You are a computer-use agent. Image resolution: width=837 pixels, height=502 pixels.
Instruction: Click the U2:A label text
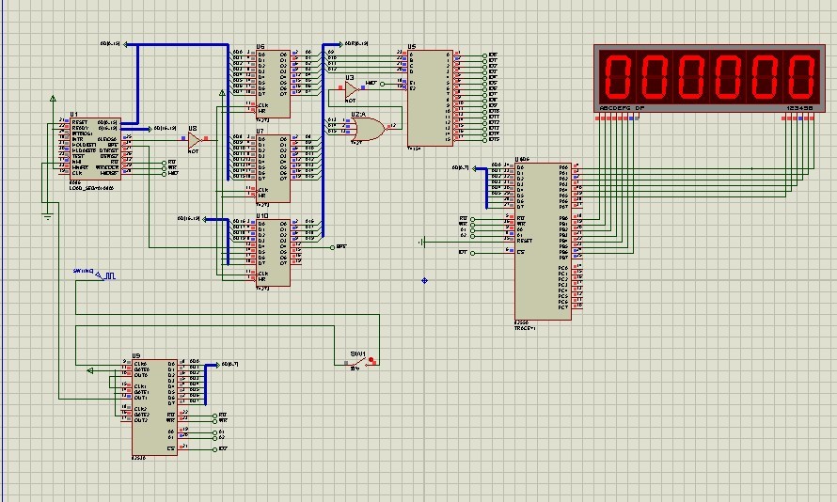click(358, 115)
